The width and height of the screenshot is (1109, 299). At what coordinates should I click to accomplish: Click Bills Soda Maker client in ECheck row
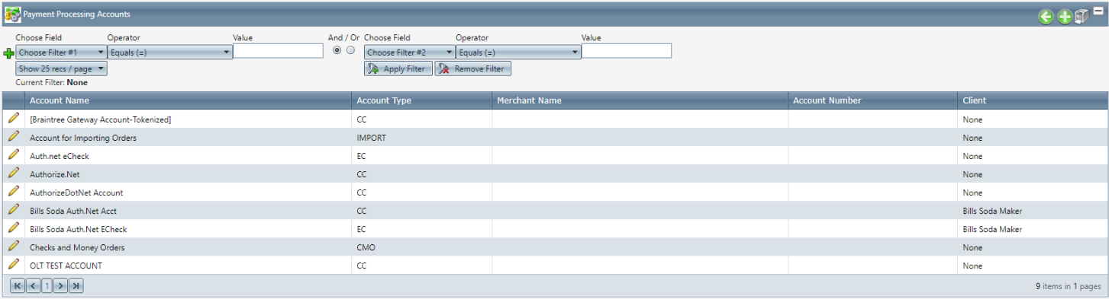coord(992,229)
